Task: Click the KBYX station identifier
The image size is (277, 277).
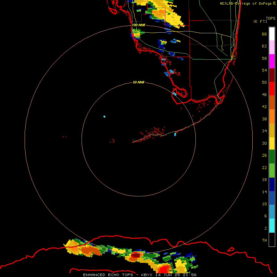Action: [x=147, y=275]
